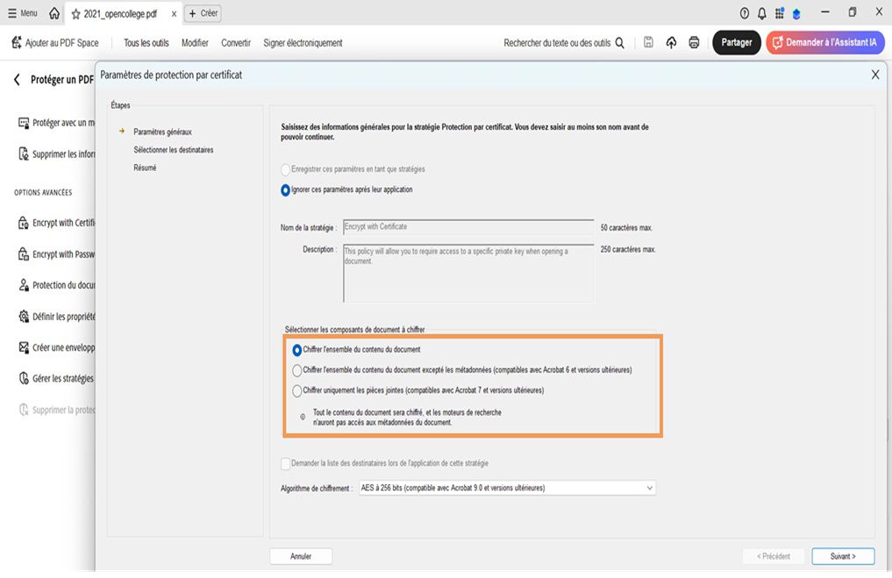Open the blue account profile icon
Screen dimensions: 892x578
coord(796,14)
